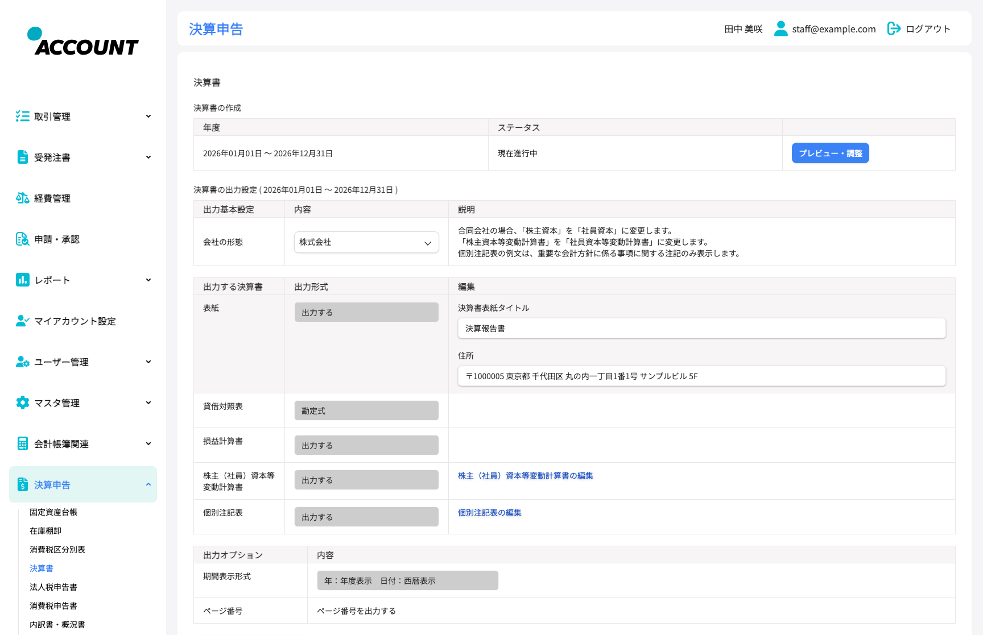
Task: Expand the 取引管理 chevron
Action: click(x=148, y=117)
